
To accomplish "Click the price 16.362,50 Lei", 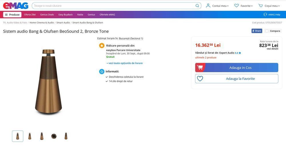I will [208, 45].
